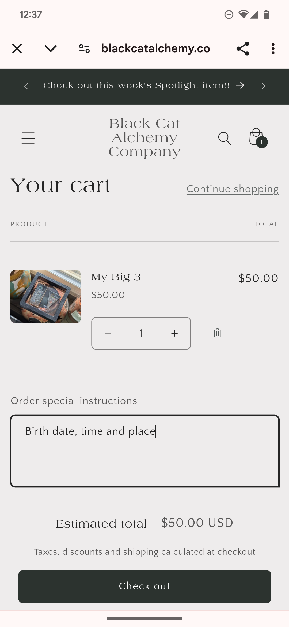Show next announcement with right chevron
289x627 pixels.
click(x=263, y=86)
